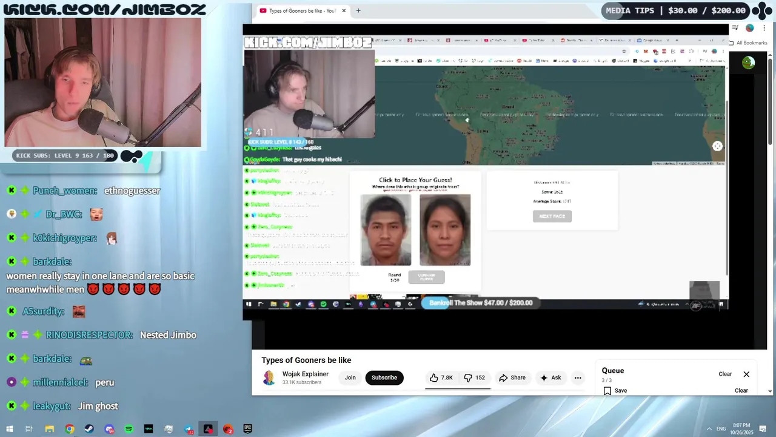The image size is (776, 437).
Task: Open a new browser tab
Action: point(358,10)
